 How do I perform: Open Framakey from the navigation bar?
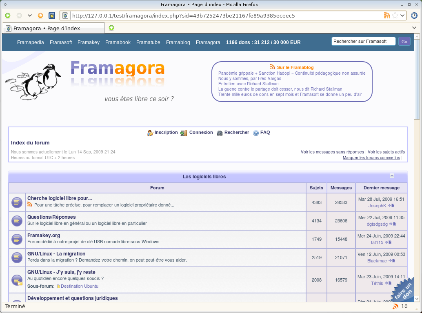tap(89, 42)
